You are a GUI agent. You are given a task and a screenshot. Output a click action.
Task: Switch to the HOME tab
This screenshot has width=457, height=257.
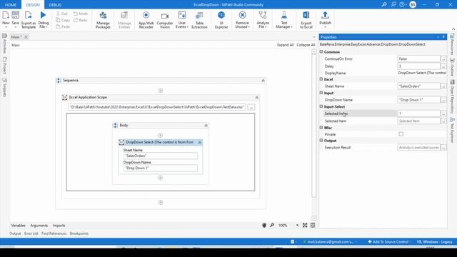(11, 5)
